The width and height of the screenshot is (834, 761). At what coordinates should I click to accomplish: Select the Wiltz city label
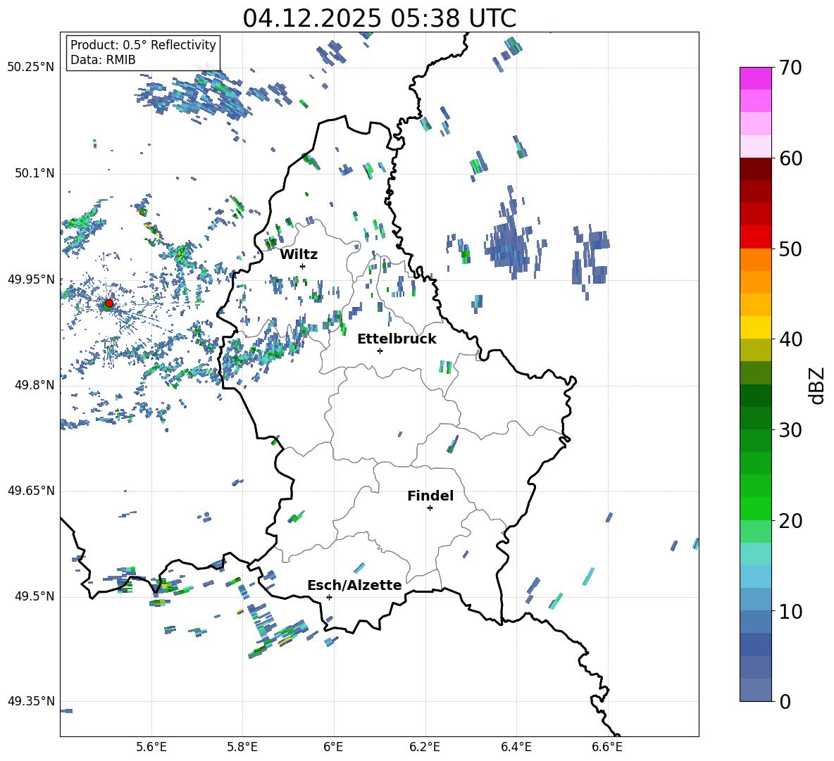pos(299,254)
